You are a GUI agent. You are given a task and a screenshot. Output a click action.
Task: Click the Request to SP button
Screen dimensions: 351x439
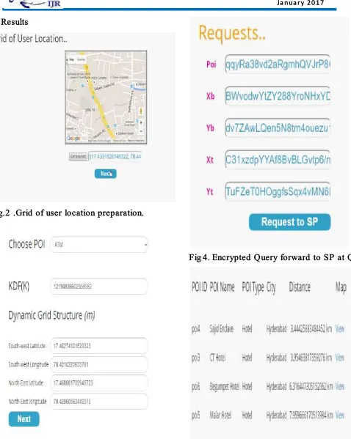click(289, 222)
